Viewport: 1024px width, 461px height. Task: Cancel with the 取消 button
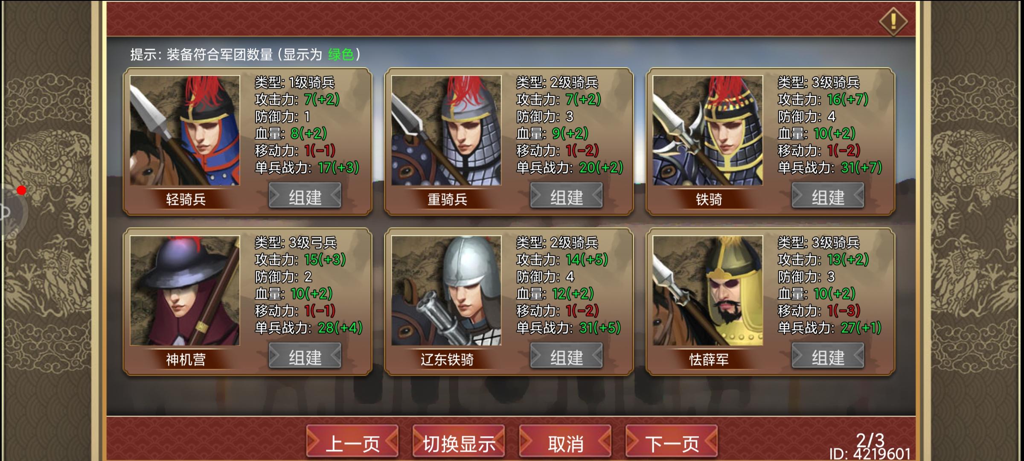coord(565,442)
